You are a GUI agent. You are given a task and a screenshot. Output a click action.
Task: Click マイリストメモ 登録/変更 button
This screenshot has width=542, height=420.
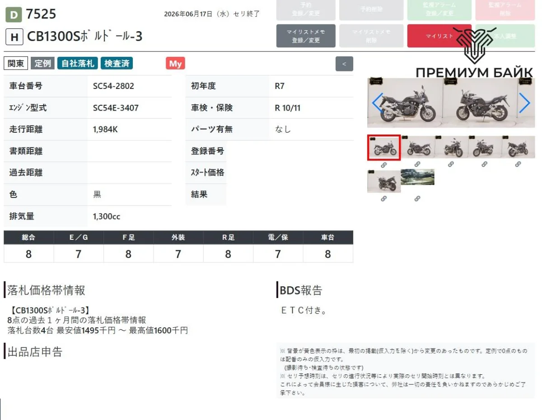coord(306,36)
